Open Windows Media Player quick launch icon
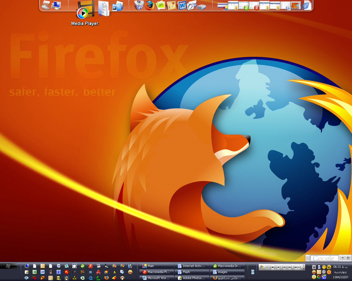The width and height of the screenshot is (352, 281). 58,266
